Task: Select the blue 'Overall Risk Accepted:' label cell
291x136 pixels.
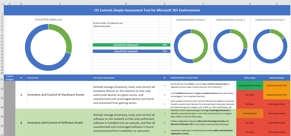Action: (x=126, y=51)
